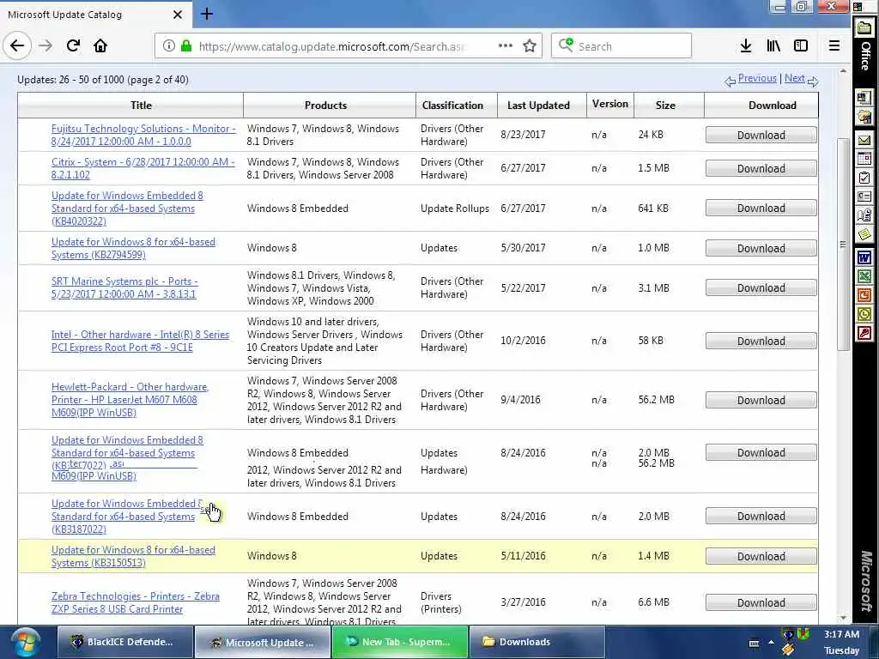This screenshot has height=659, width=879.
Task: Download the SRT Marine Systems driver
Action: coord(761,287)
